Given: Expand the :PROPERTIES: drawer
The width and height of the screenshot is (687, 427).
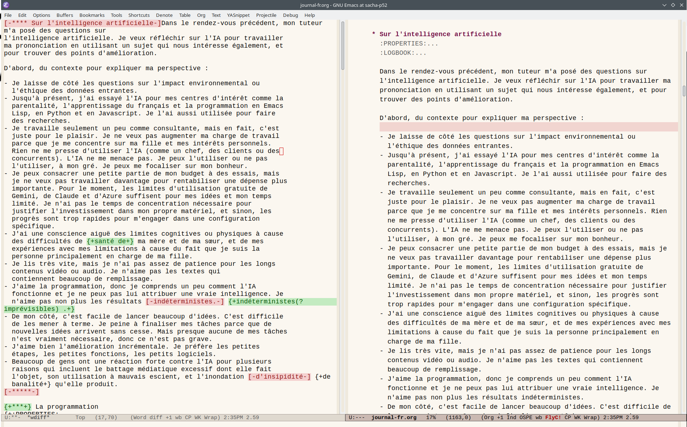Looking at the screenshot, I should (409, 43).
